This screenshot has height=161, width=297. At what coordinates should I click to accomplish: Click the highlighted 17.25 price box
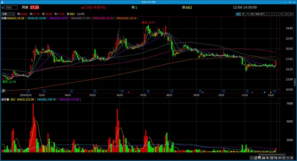coord(35,7)
